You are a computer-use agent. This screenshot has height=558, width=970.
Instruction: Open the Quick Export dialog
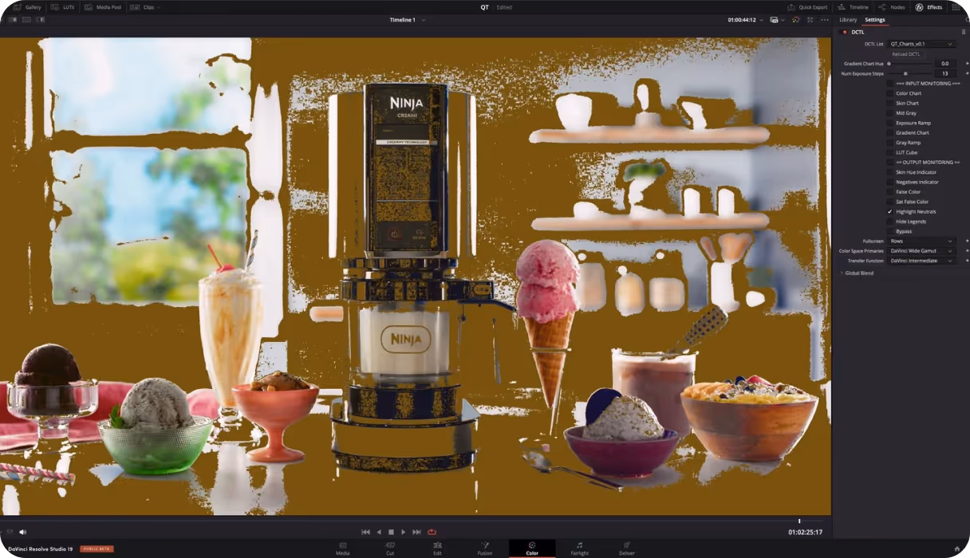(807, 7)
